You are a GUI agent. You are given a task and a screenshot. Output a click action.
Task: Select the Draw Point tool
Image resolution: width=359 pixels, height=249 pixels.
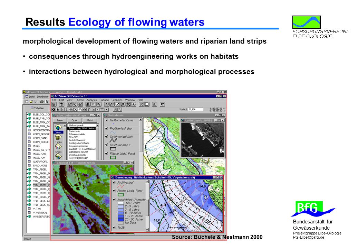tap(106, 110)
